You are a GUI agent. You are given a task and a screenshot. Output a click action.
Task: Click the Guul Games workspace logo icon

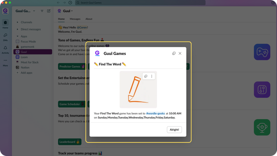point(5,11)
